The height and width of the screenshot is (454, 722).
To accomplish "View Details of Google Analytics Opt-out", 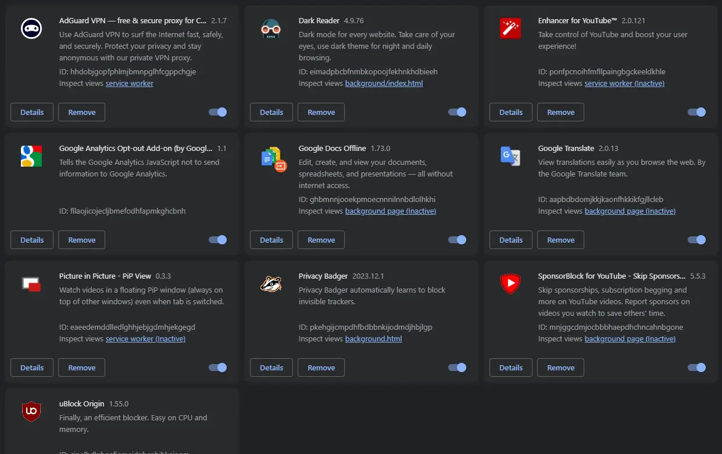I will click(x=32, y=240).
